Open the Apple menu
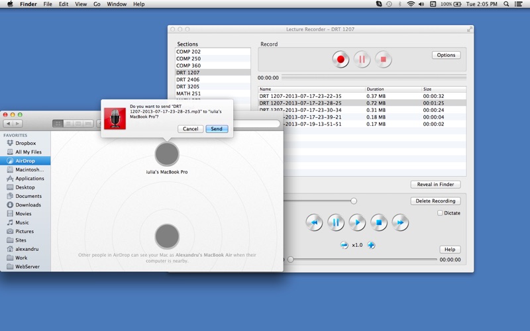530x331 pixels. 10,4
